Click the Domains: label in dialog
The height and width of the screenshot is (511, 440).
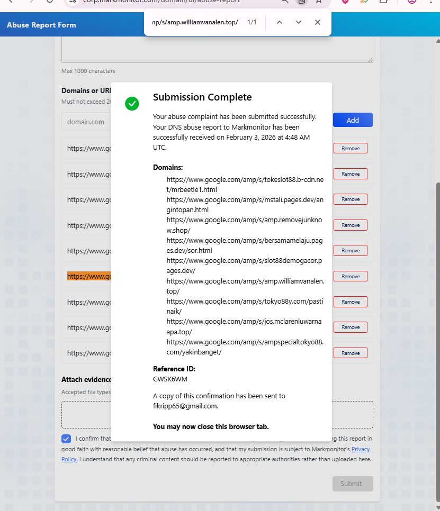pyautogui.click(x=168, y=167)
